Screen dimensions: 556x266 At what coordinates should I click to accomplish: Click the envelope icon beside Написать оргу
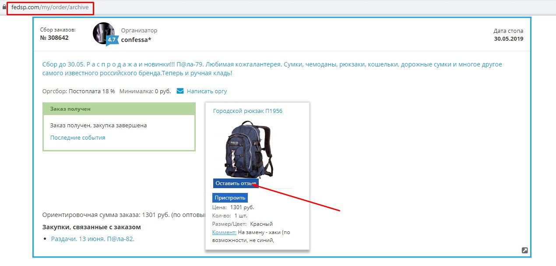pos(180,91)
